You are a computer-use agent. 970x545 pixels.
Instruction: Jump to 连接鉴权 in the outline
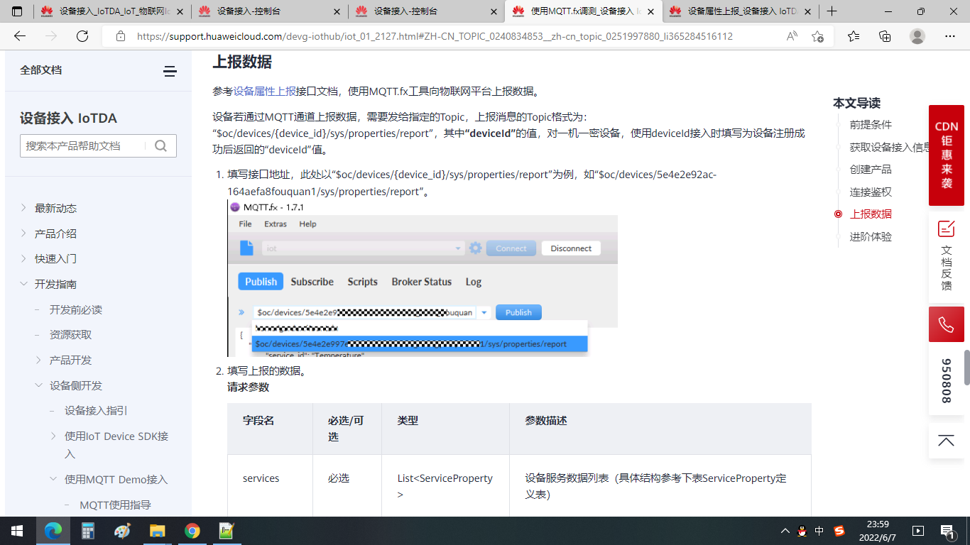click(871, 192)
